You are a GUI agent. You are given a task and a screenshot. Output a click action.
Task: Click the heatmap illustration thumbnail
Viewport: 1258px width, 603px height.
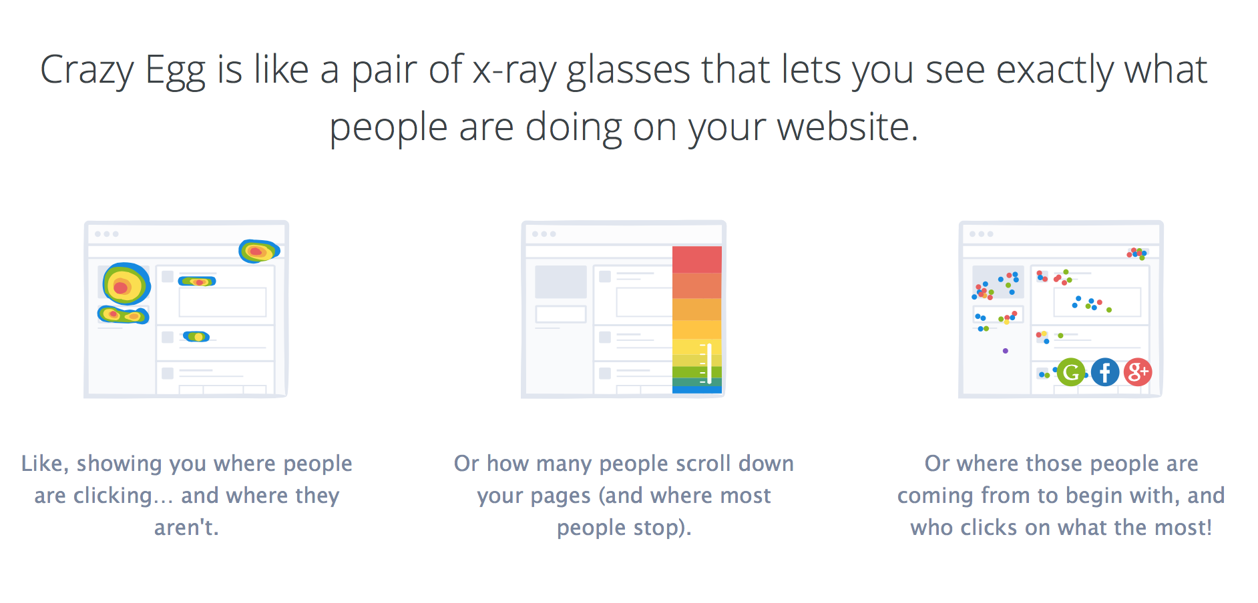pos(186,310)
